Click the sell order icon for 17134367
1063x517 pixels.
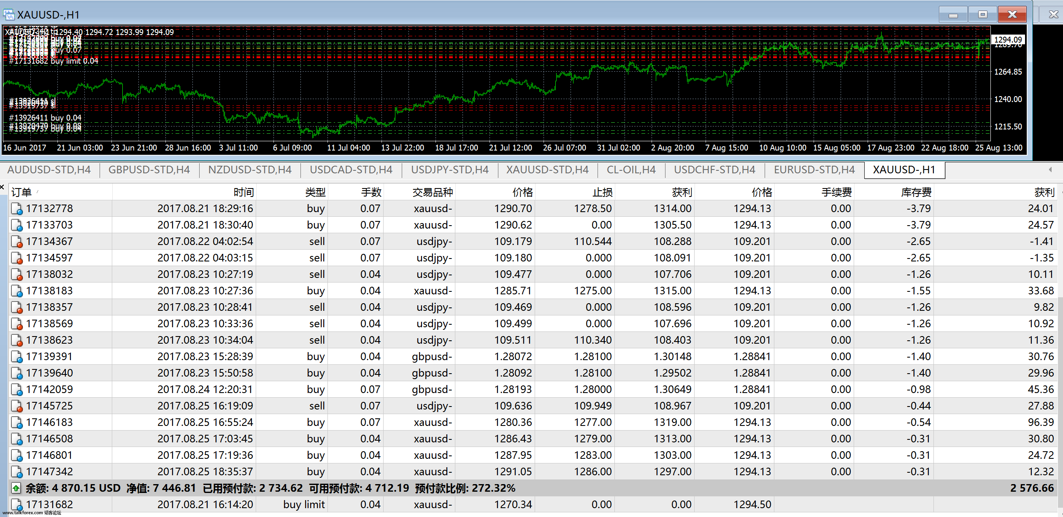[x=17, y=242]
